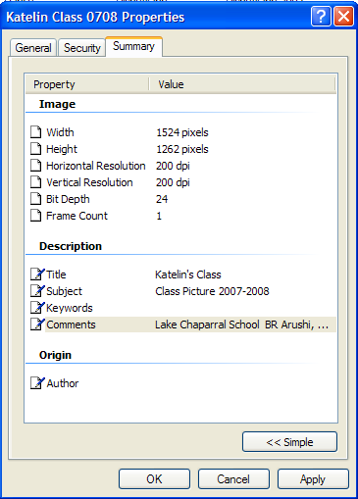This screenshot has width=358, height=499.
Task: Click the Vertical Resolution value 200 dpi
Action: click(173, 182)
